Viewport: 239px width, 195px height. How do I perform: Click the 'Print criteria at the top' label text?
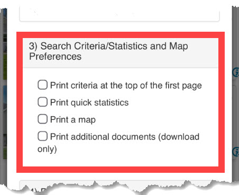coord(126,86)
